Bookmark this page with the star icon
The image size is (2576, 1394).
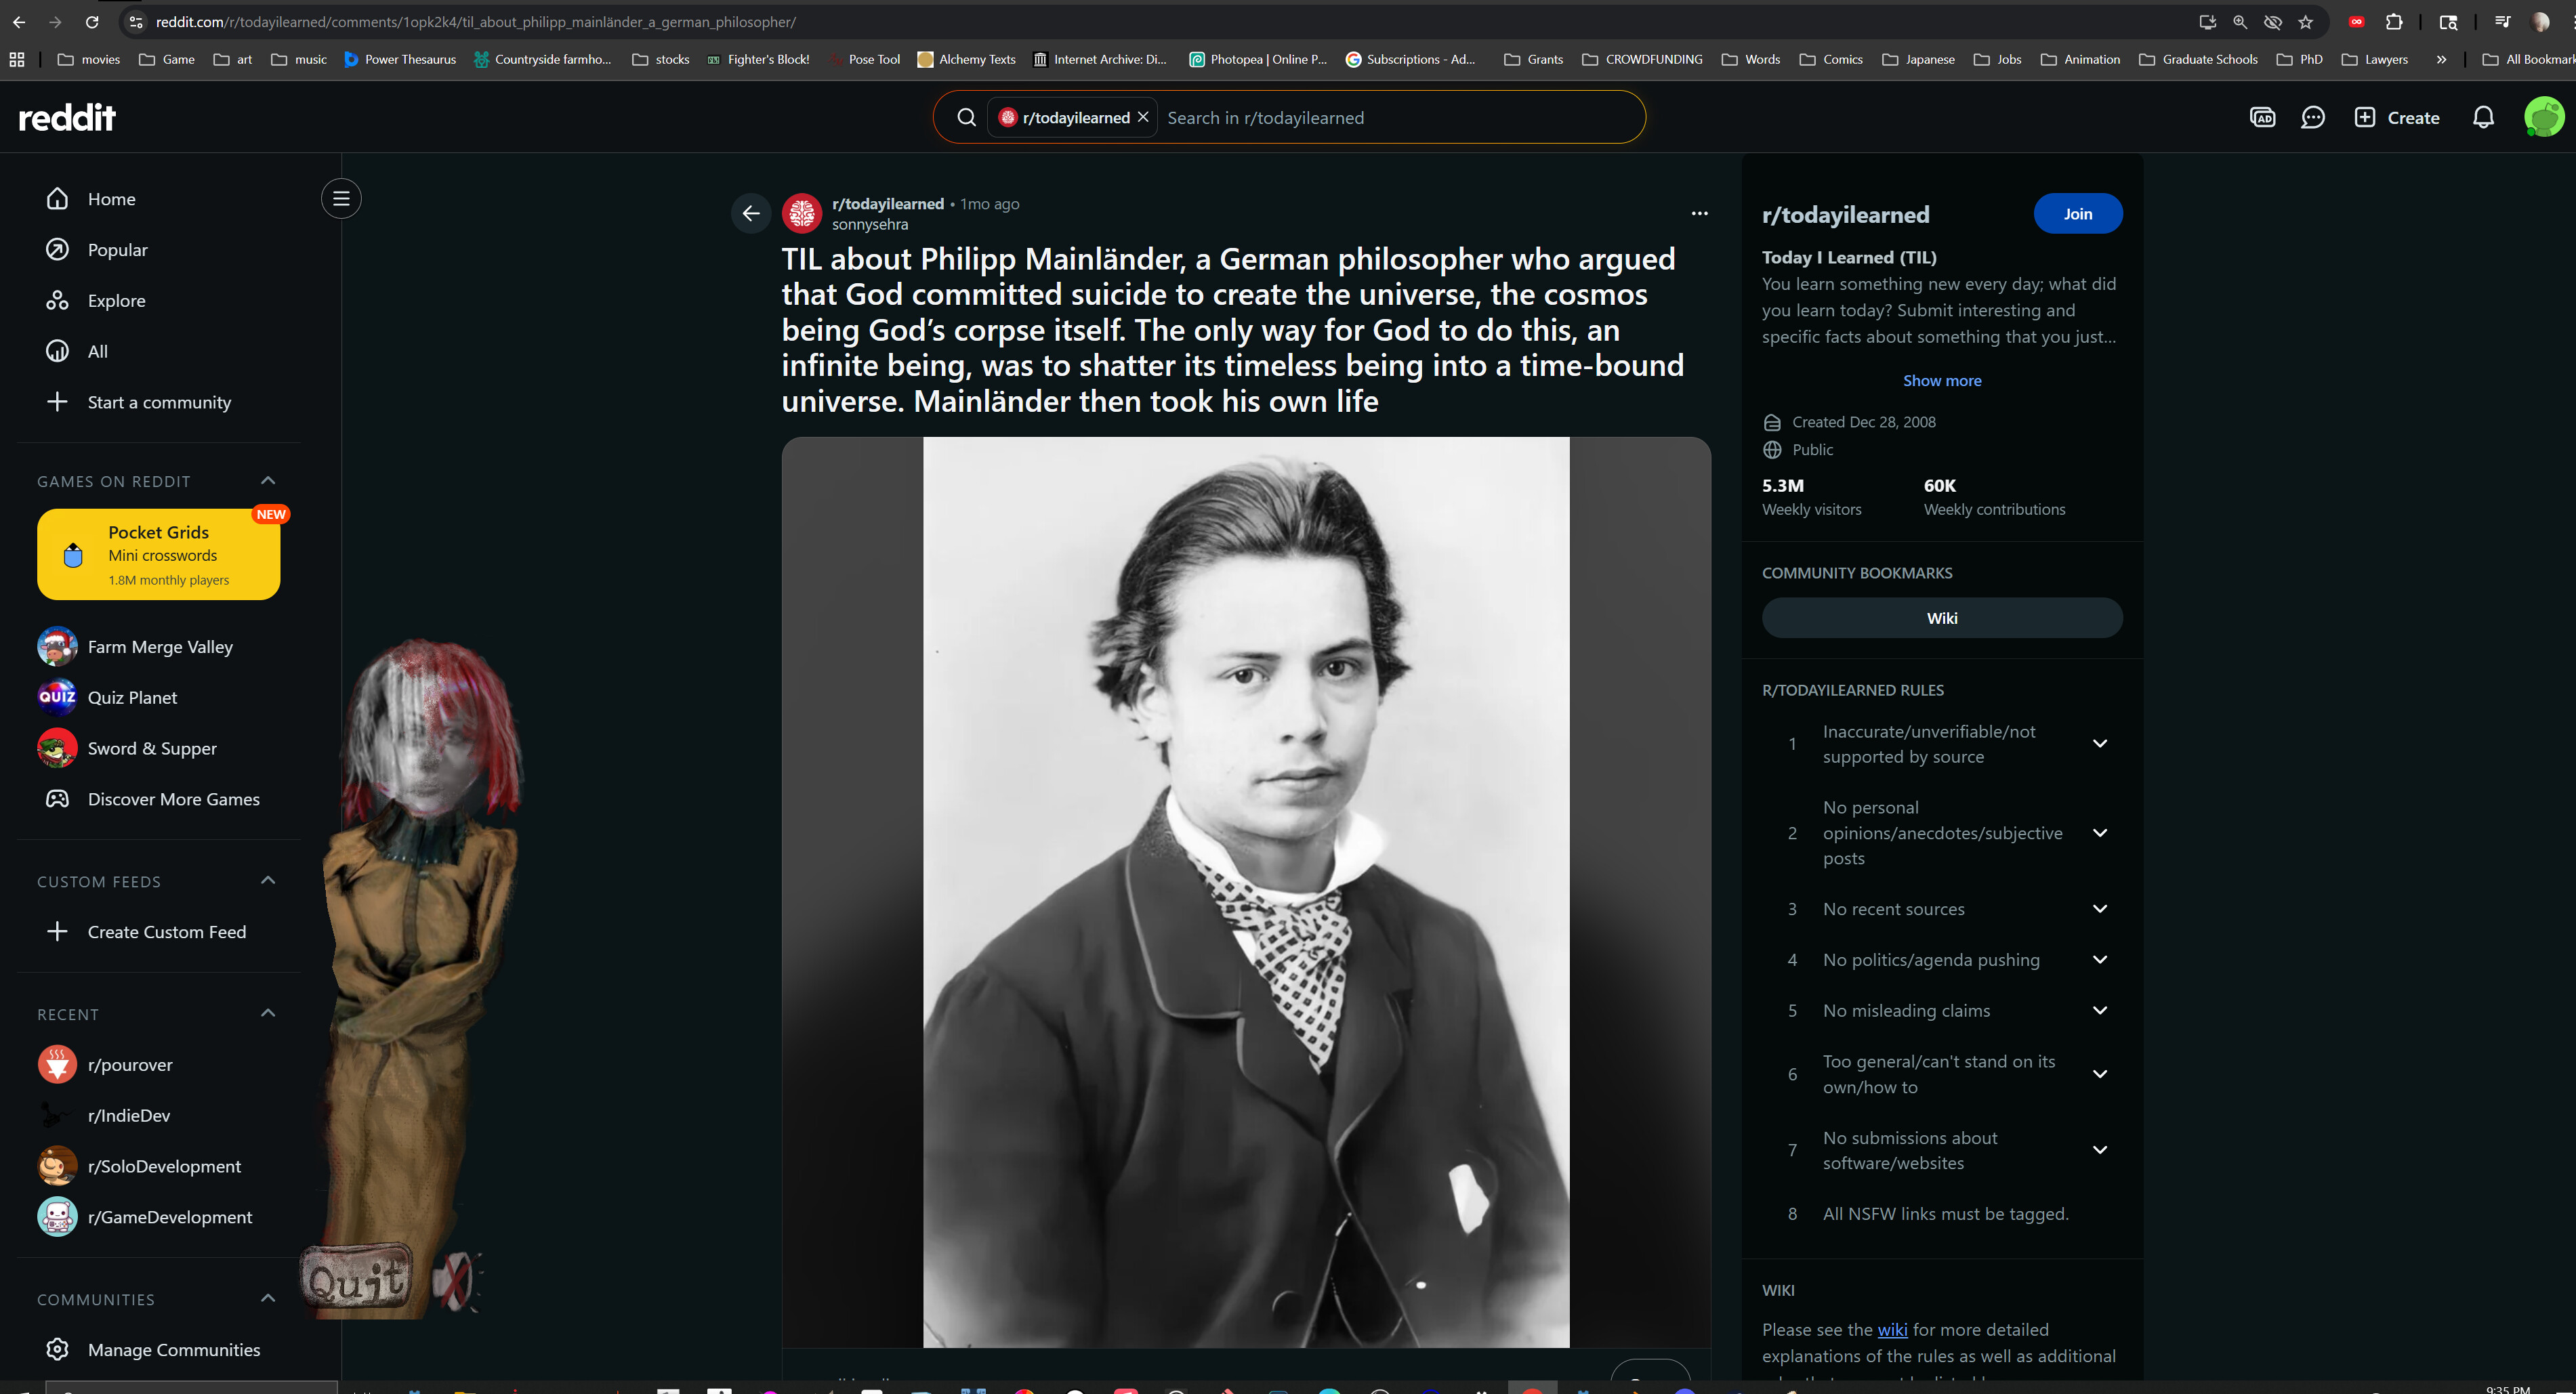click(x=2306, y=22)
